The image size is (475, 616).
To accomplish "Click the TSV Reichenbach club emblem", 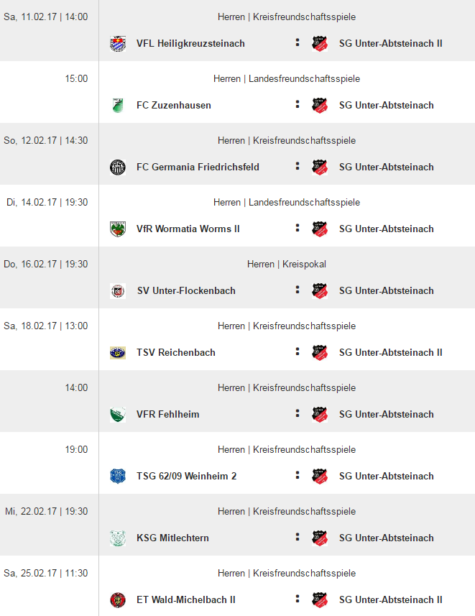I will pos(117,353).
